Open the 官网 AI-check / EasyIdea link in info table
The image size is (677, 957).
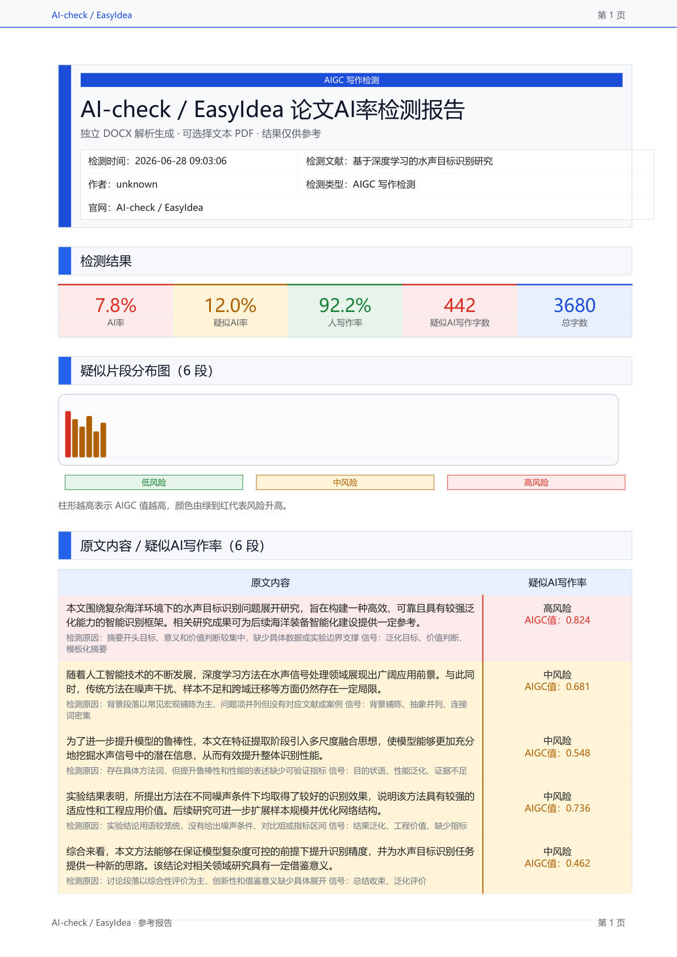pos(159,208)
